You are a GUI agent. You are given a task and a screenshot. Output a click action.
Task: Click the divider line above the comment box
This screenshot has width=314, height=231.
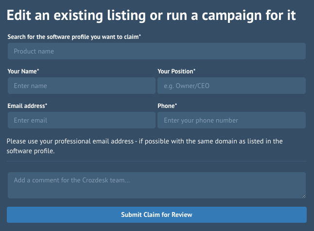(x=157, y=161)
